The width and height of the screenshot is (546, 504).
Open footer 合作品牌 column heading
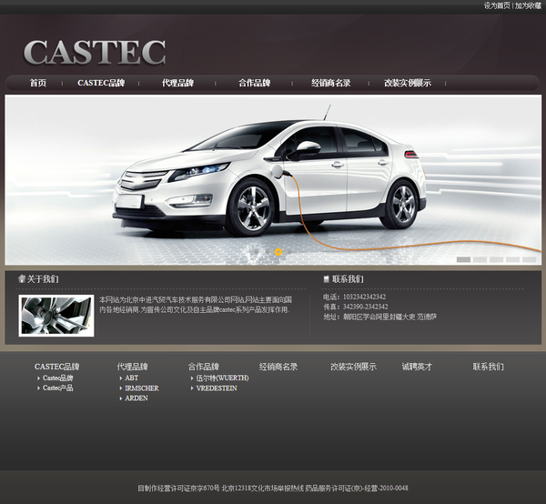204,367
